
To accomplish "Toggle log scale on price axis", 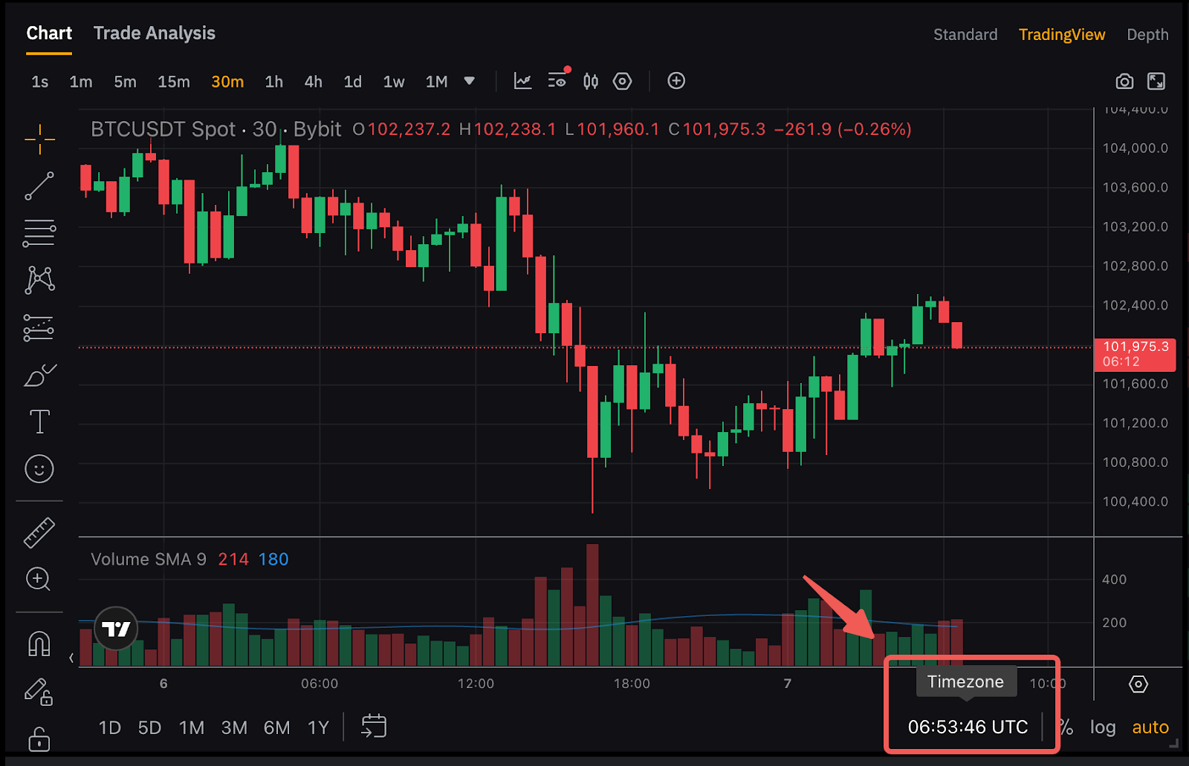I will (1103, 727).
